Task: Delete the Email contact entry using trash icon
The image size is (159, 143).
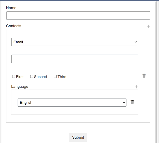Action: 144,76
